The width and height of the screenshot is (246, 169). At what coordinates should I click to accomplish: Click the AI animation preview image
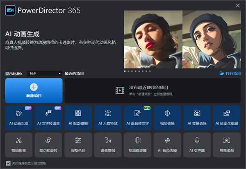[182, 39]
